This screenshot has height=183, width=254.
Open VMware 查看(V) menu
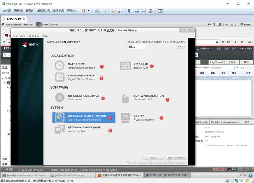click(30, 11)
